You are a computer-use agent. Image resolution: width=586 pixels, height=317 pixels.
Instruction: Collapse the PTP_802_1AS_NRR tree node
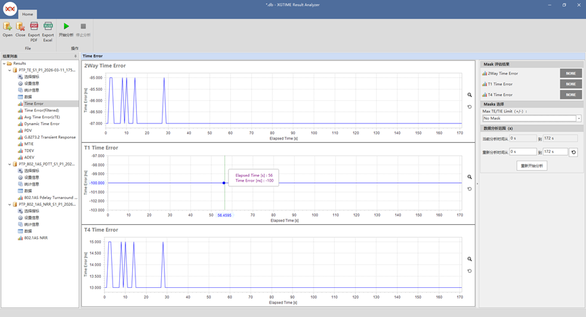(x=9, y=205)
